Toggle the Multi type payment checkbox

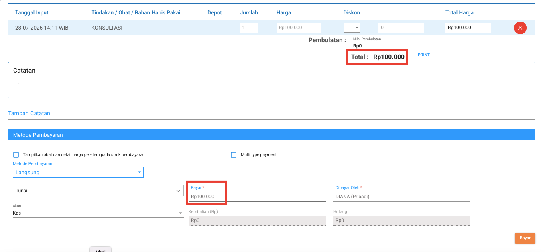pyautogui.click(x=234, y=155)
